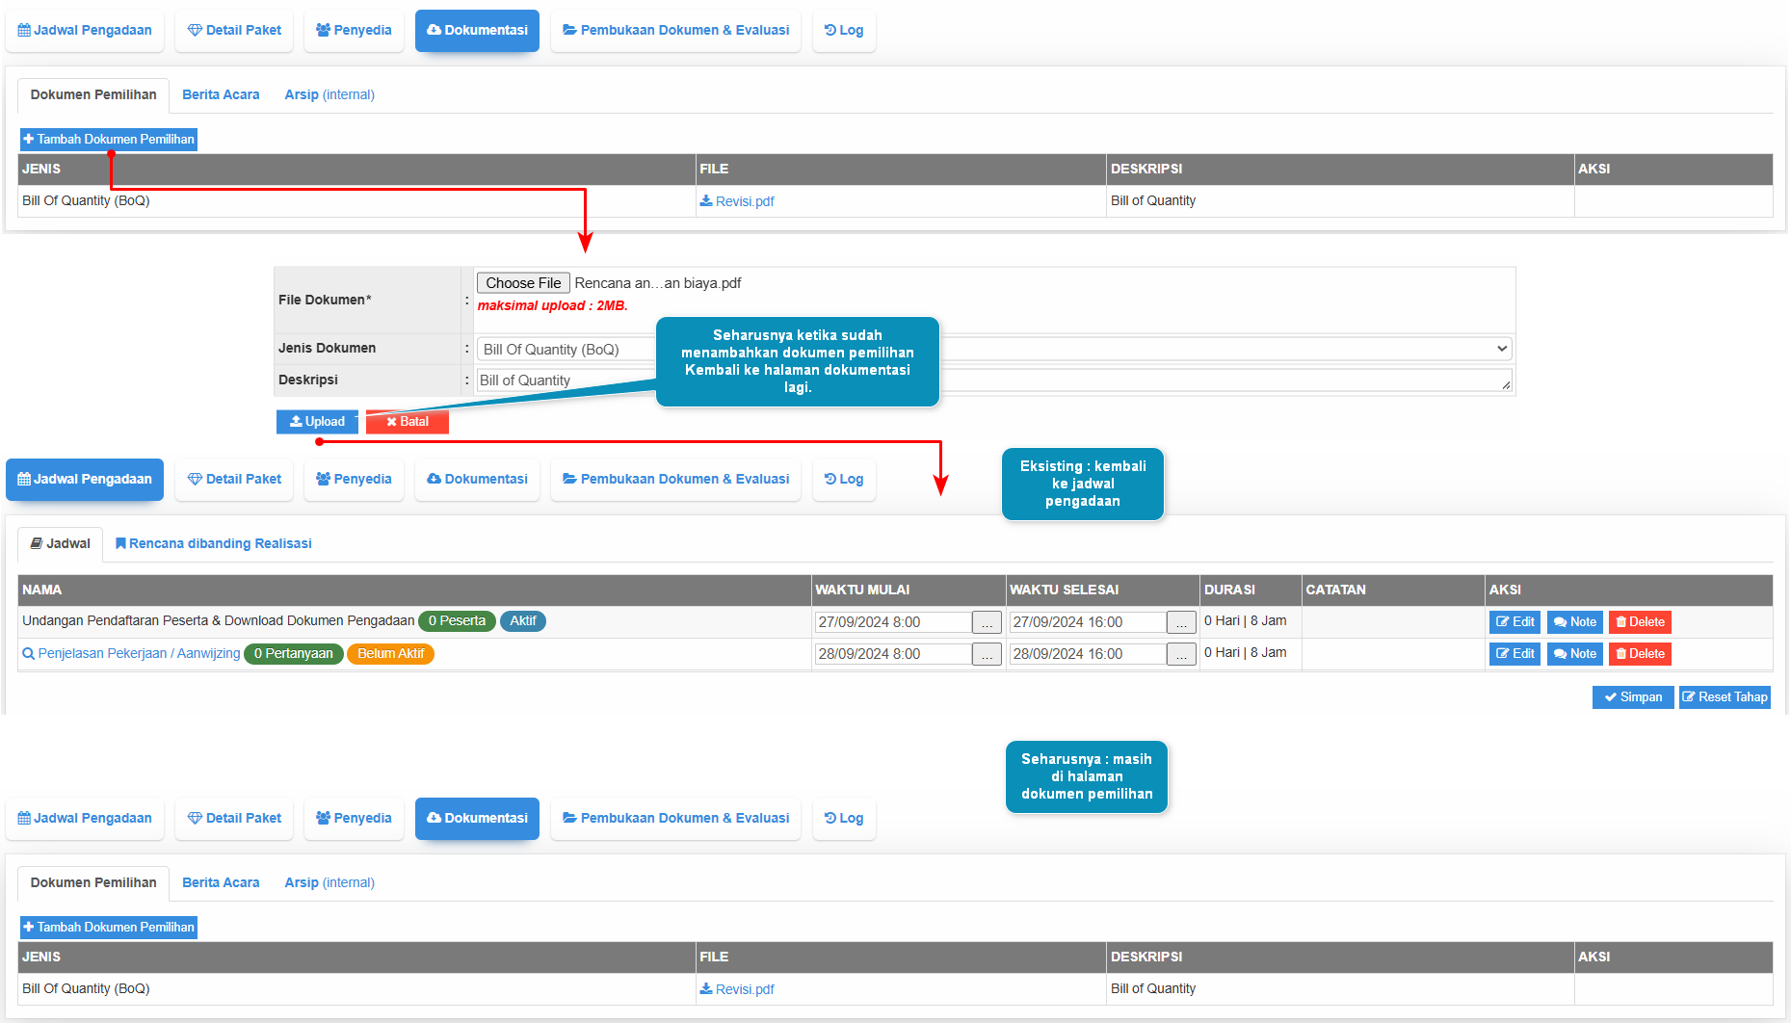Click the magnifier icon before Penjelasan Pekerjaan / Aanwijzing
This screenshot has height=1023, width=1791.
tap(29, 653)
